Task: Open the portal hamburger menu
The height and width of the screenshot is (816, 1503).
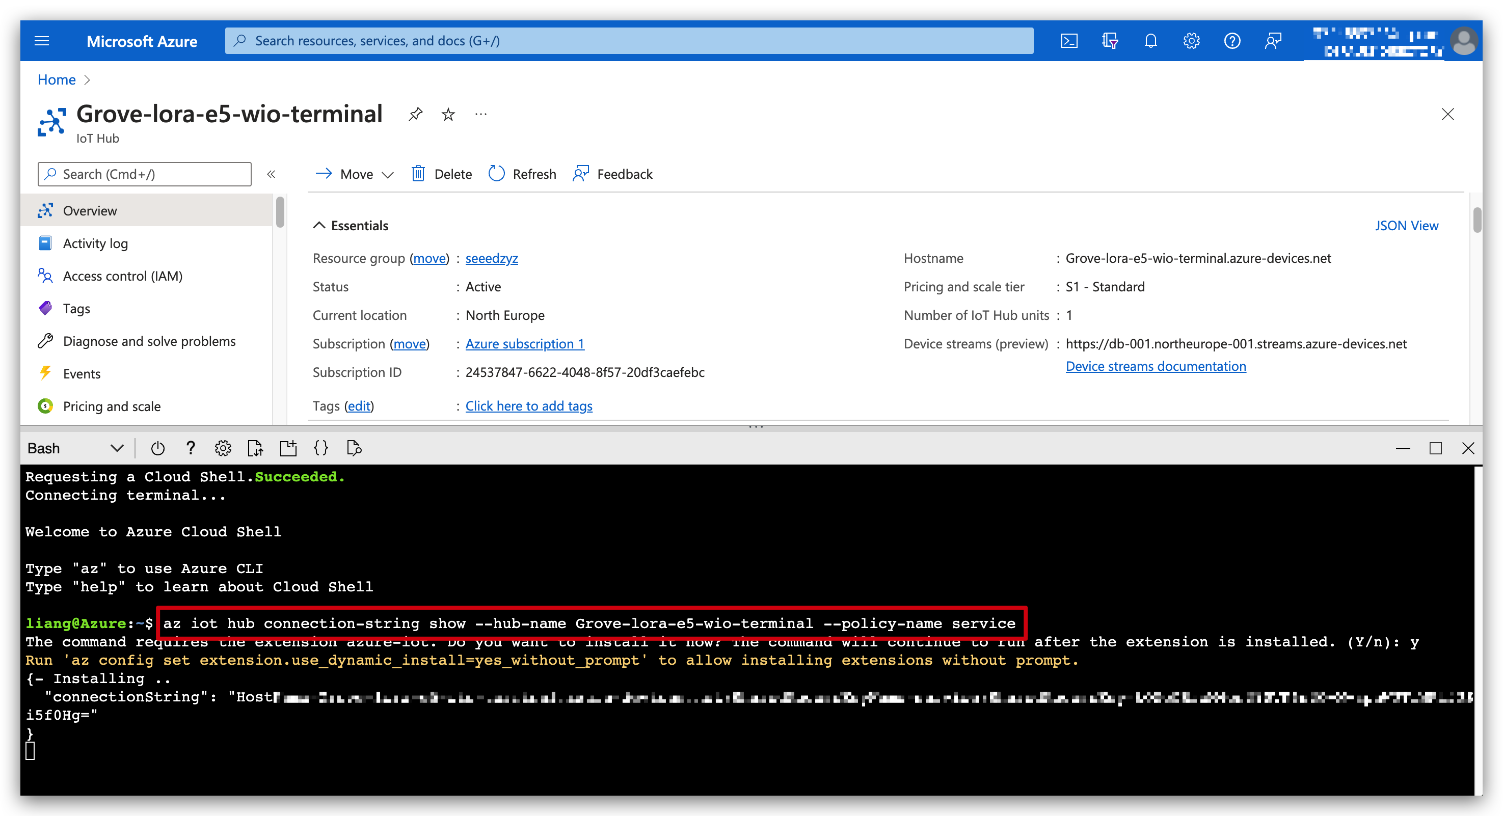Action: pos(41,41)
